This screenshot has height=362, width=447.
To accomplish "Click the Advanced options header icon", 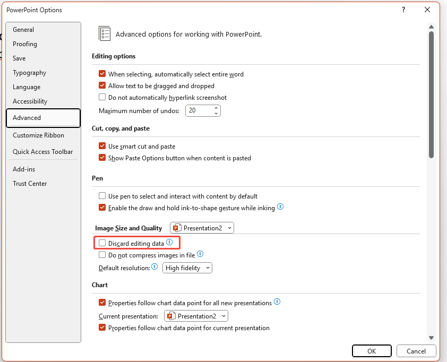I will (x=105, y=33).
